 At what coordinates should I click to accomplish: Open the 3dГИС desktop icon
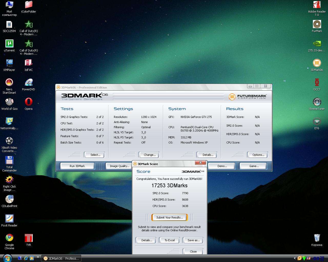pyautogui.click(x=28, y=65)
